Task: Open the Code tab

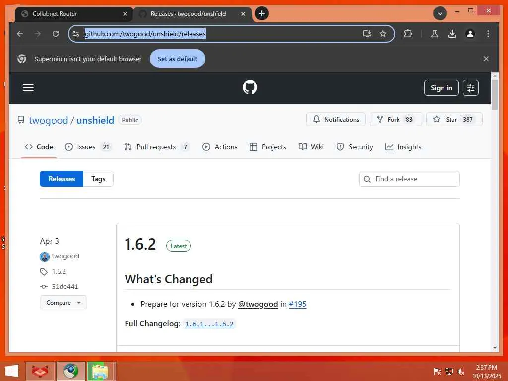Action: coord(39,147)
